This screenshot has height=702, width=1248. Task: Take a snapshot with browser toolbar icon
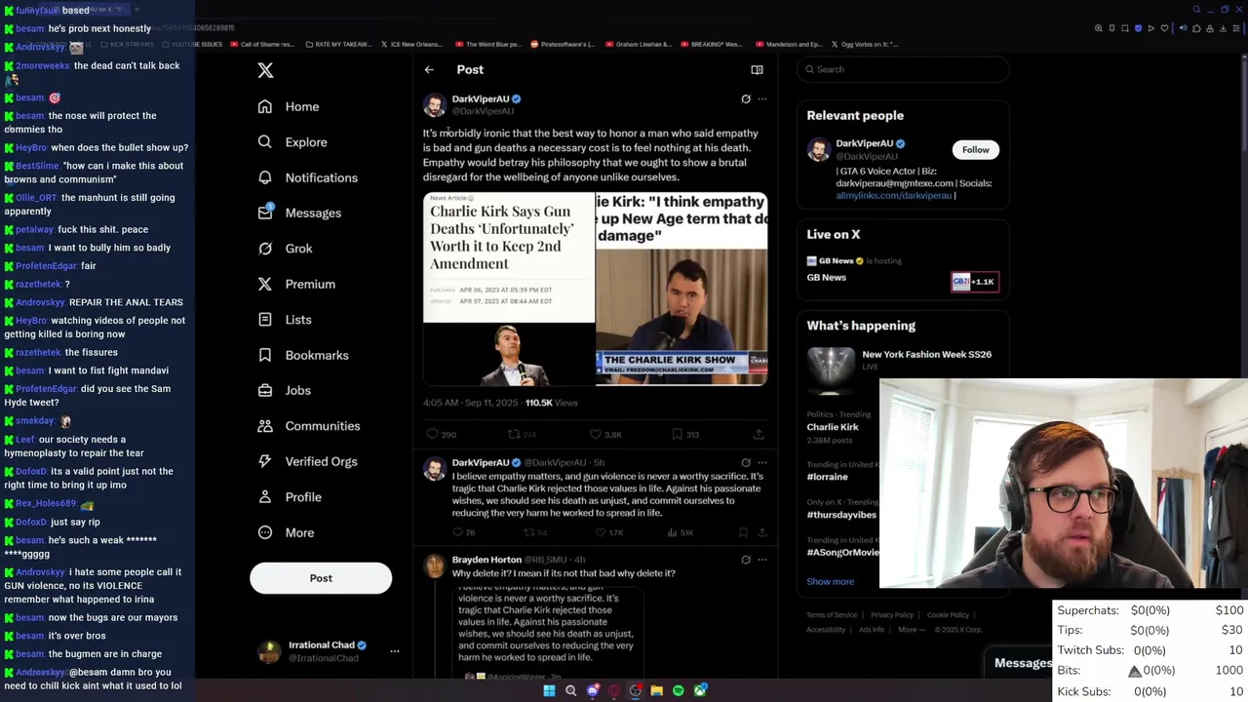point(1125,28)
